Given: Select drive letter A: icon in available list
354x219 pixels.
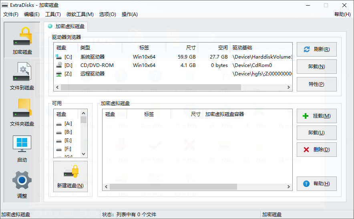Looking at the screenshot, I should pos(59,124).
